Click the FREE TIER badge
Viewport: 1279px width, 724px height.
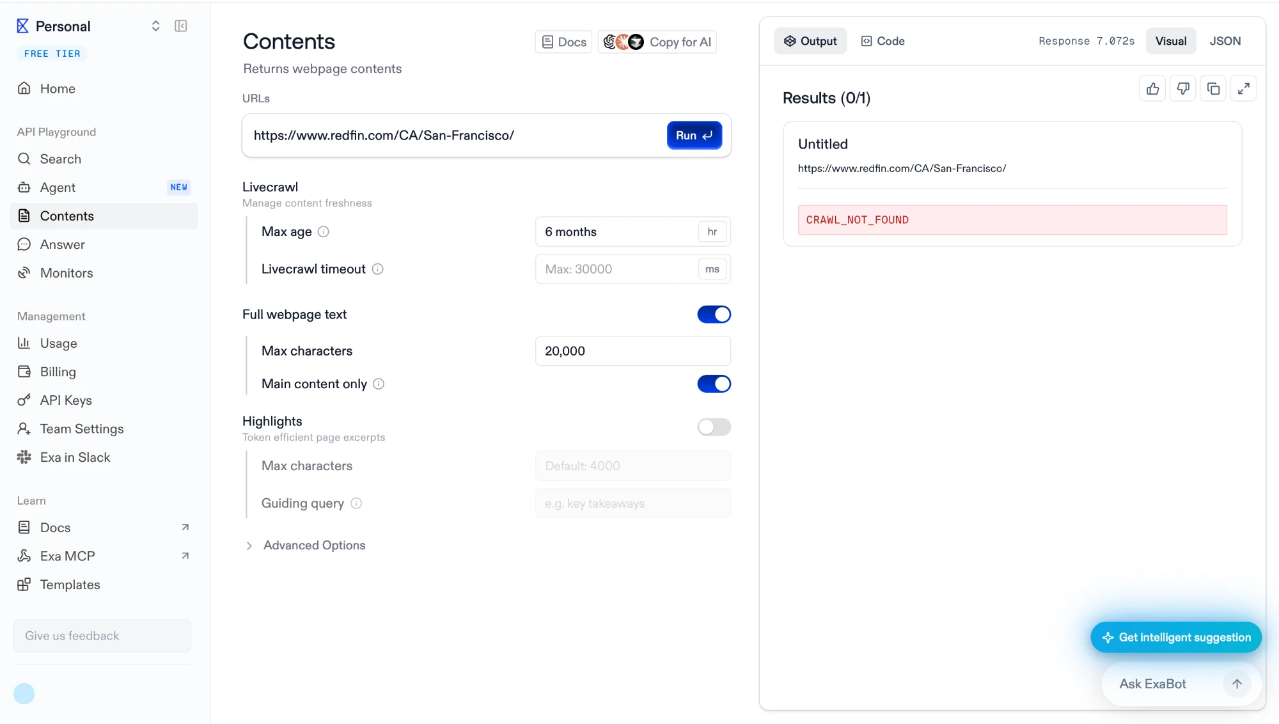click(x=52, y=54)
